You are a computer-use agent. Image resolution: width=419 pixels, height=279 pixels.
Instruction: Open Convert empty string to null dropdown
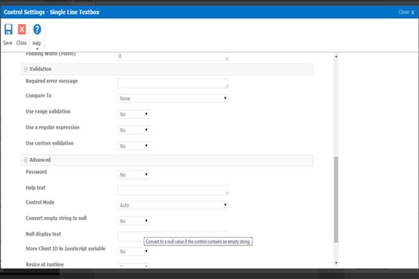(133, 221)
